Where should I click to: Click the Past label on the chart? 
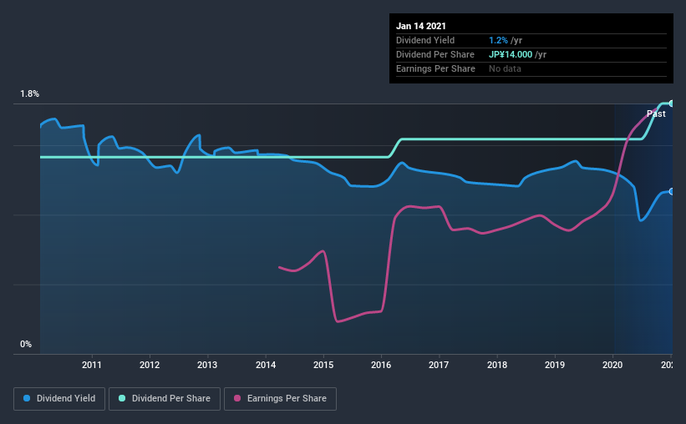coord(656,114)
